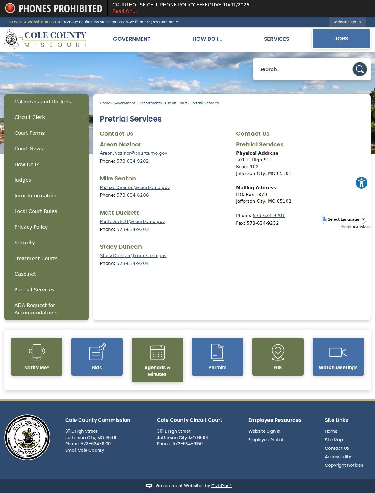Open the Bids tile
375x493 pixels.
coord(97,356)
